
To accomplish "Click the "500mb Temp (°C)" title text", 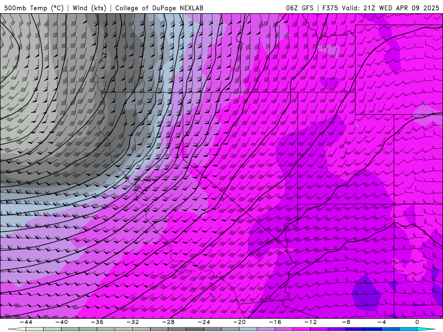I will [34, 8].
